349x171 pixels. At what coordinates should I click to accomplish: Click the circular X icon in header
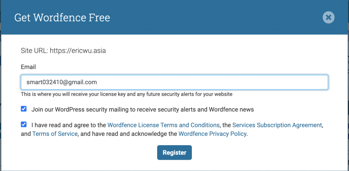pyautogui.click(x=329, y=17)
